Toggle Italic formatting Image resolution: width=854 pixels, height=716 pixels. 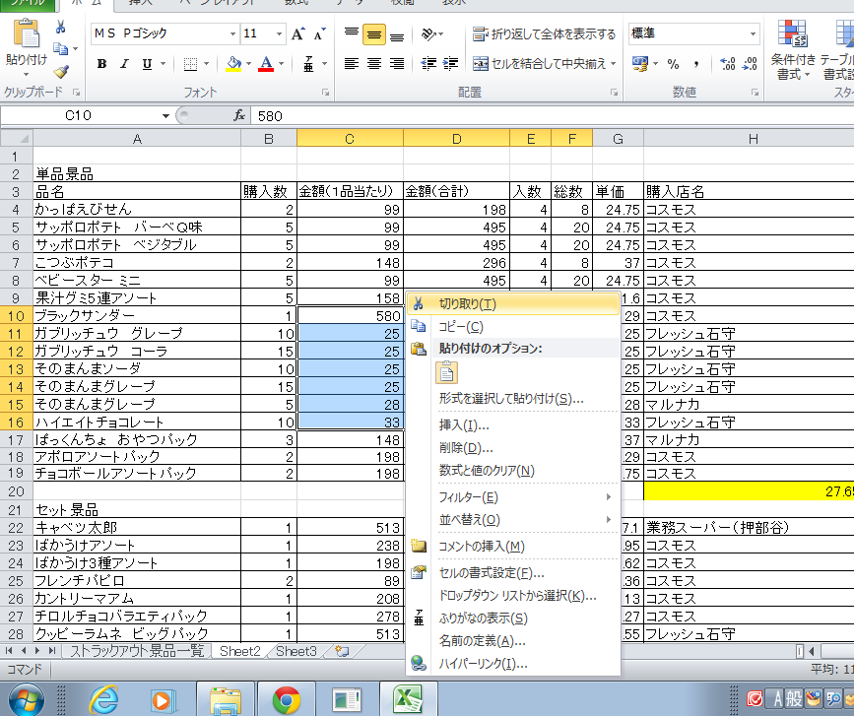pyautogui.click(x=124, y=64)
